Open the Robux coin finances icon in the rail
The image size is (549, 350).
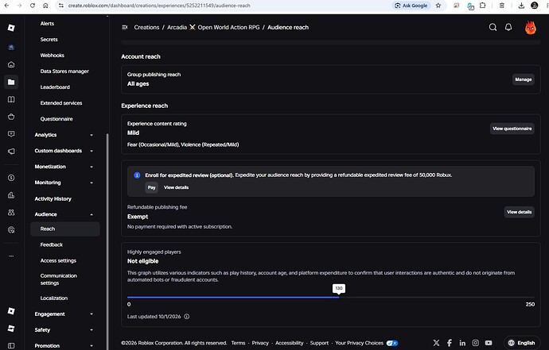tap(11, 178)
